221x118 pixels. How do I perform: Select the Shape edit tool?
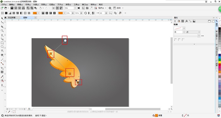point(2,22)
